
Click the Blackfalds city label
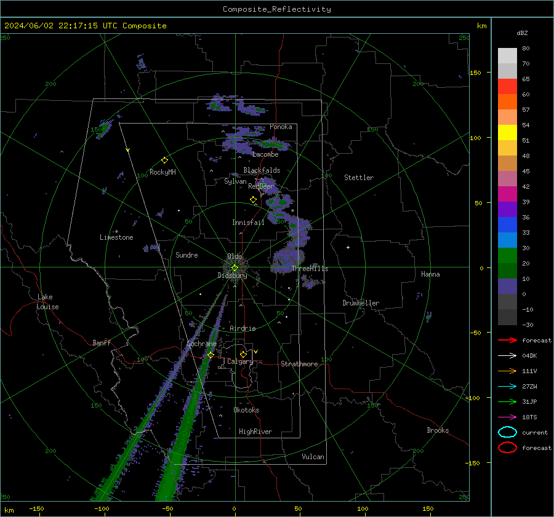(262, 170)
